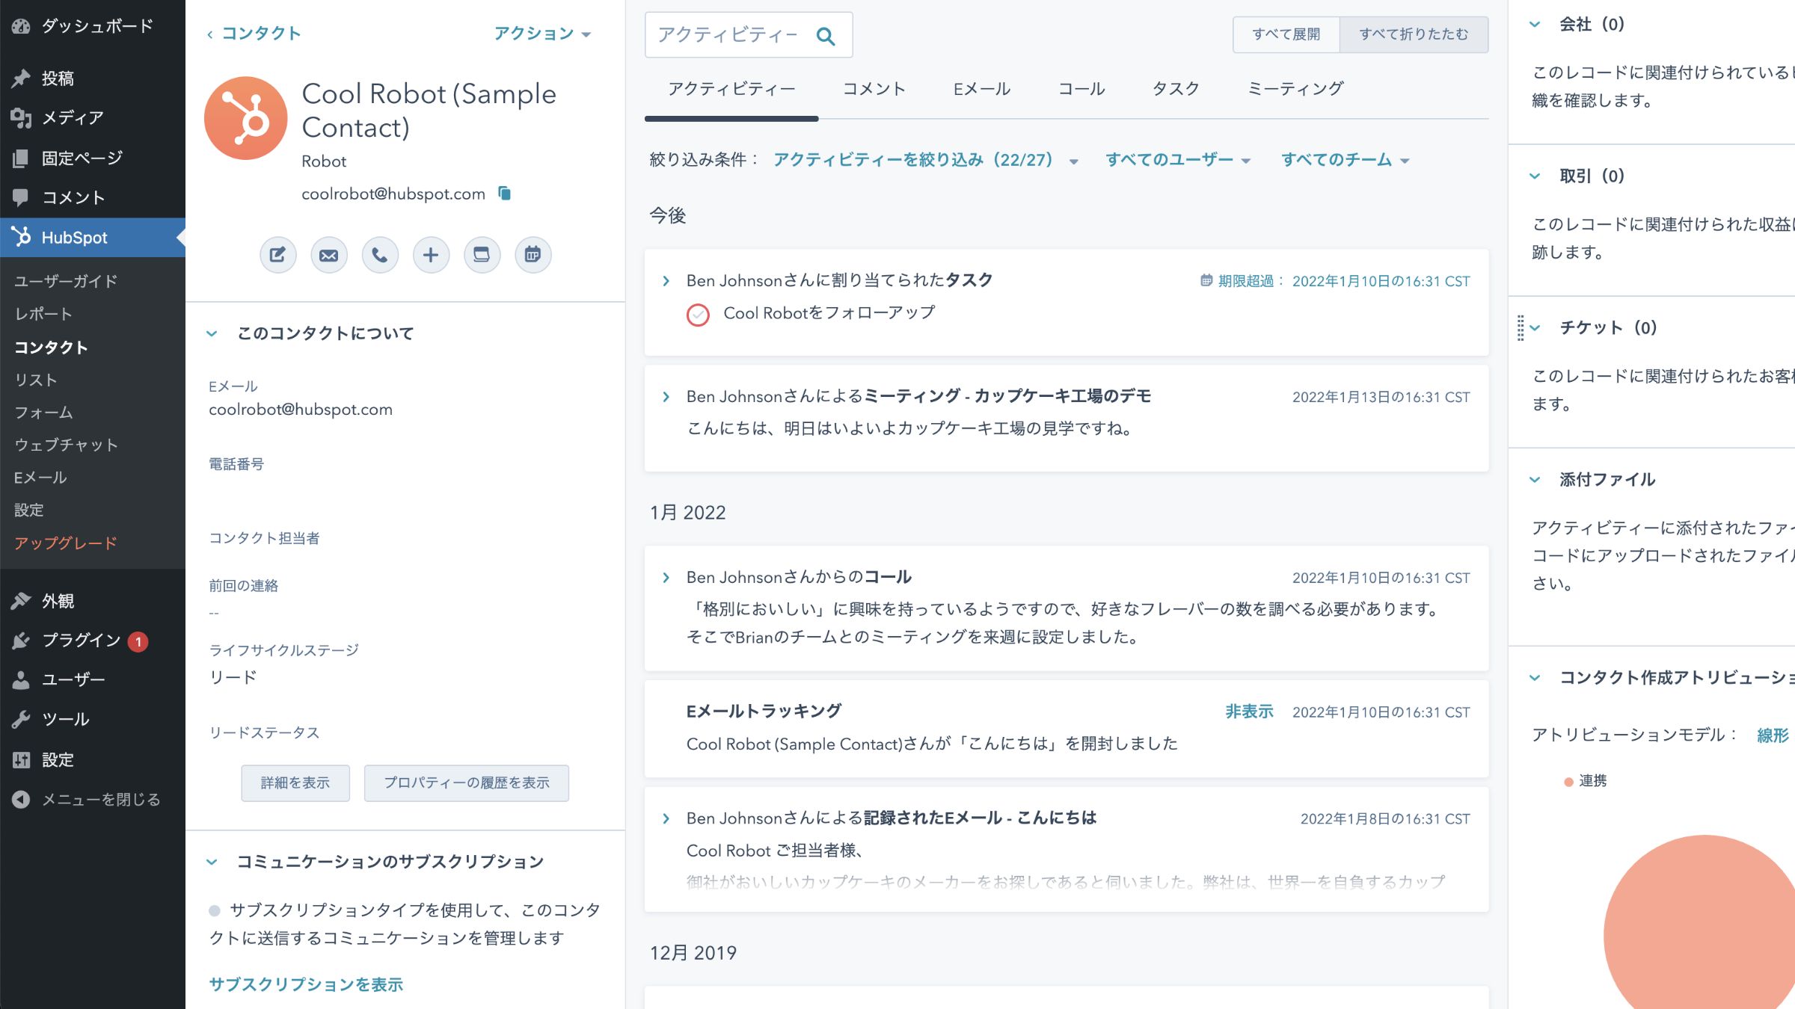Expand the Ben Johnson コール card chevron
The width and height of the screenshot is (1795, 1009).
click(x=666, y=578)
